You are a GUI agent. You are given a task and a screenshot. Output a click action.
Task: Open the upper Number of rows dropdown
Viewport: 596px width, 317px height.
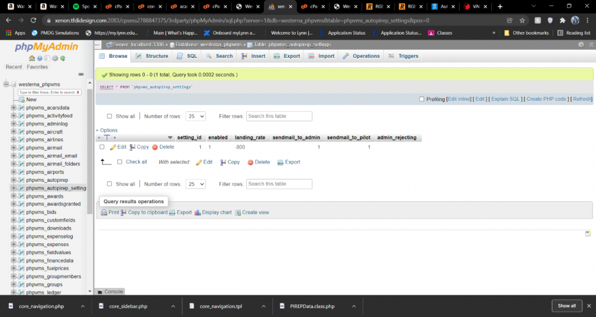point(195,117)
